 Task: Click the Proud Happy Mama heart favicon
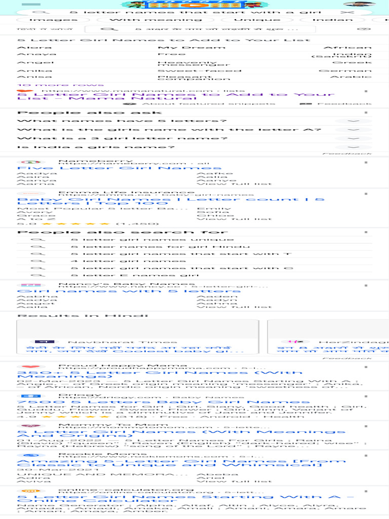pos(31,367)
